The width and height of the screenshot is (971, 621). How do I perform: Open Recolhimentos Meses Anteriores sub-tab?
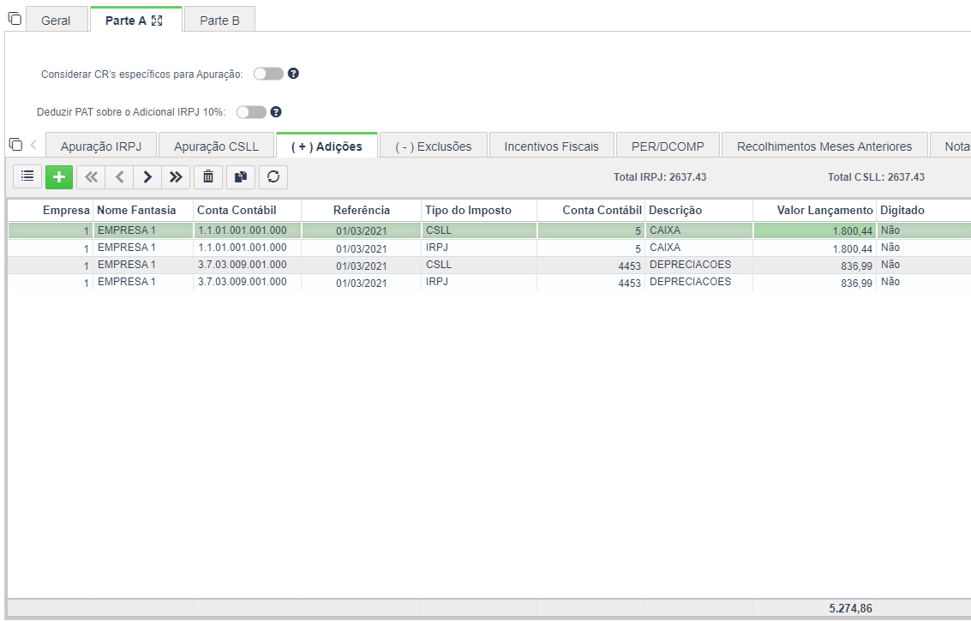(824, 146)
